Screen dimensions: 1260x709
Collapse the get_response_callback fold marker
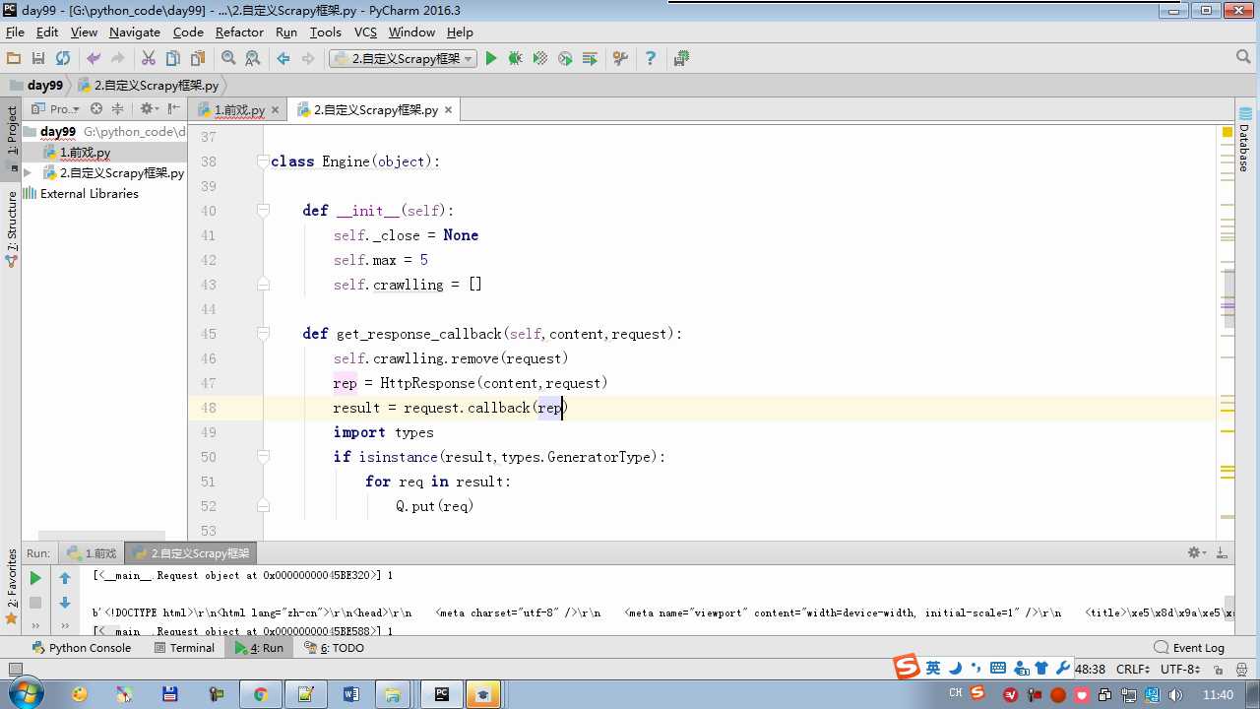click(263, 334)
